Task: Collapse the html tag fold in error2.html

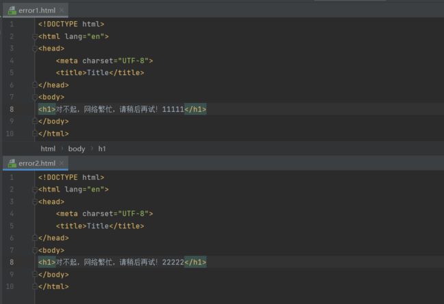Action: tap(35, 189)
